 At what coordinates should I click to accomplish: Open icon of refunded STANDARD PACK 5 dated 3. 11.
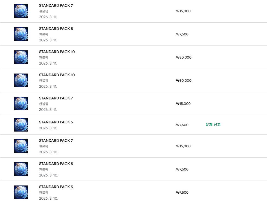[21, 34]
